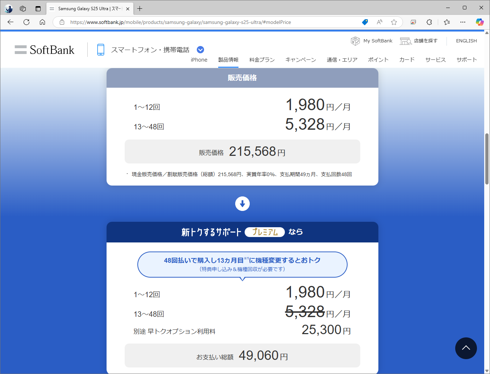Select the iPhone navigation item
The height and width of the screenshot is (374, 490).
(199, 60)
